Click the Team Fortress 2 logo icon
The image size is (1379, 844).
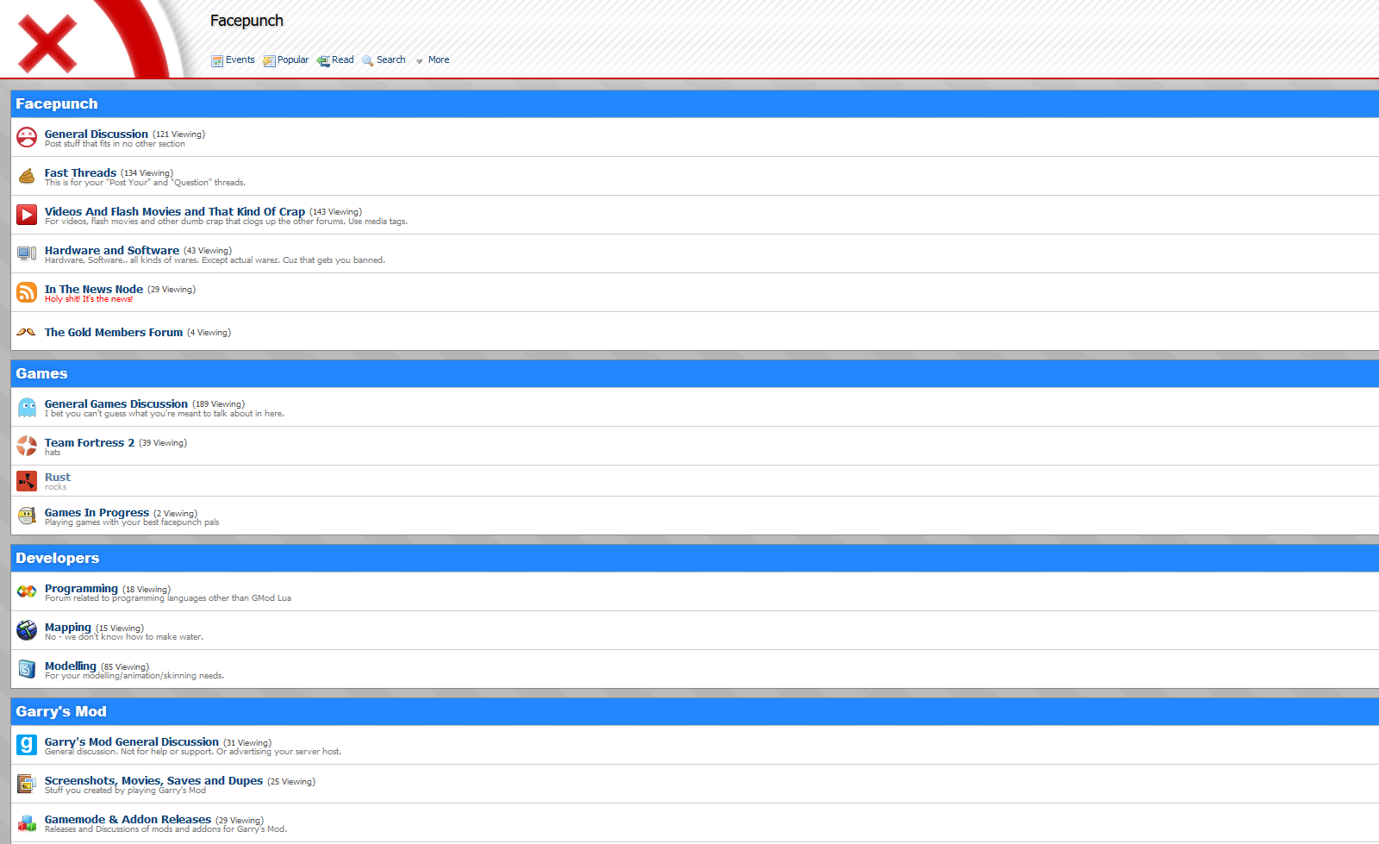27,446
